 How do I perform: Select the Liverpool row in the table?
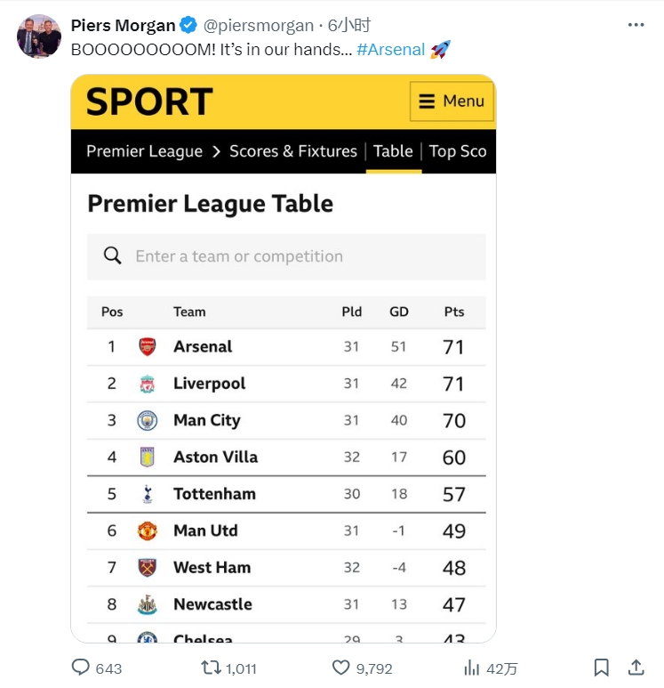click(x=286, y=384)
